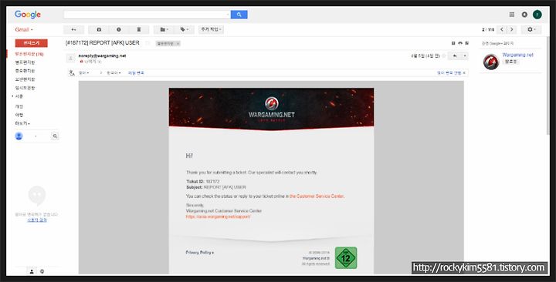Click sender noreply@wargaming.net
Screen dimensions: 556x282
click(x=102, y=56)
